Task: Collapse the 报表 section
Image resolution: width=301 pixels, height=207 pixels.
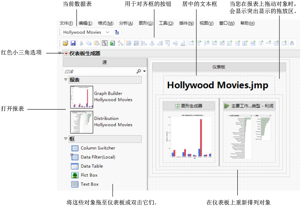Action: 66,79
